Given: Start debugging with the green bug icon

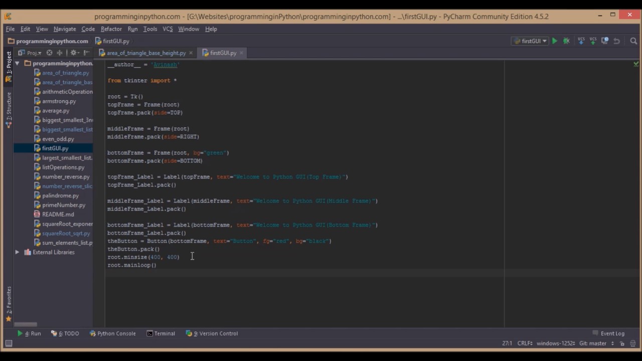Looking at the screenshot, I should tap(566, 41).
